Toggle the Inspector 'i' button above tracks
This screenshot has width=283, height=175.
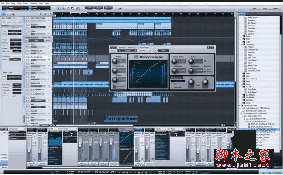3,14
